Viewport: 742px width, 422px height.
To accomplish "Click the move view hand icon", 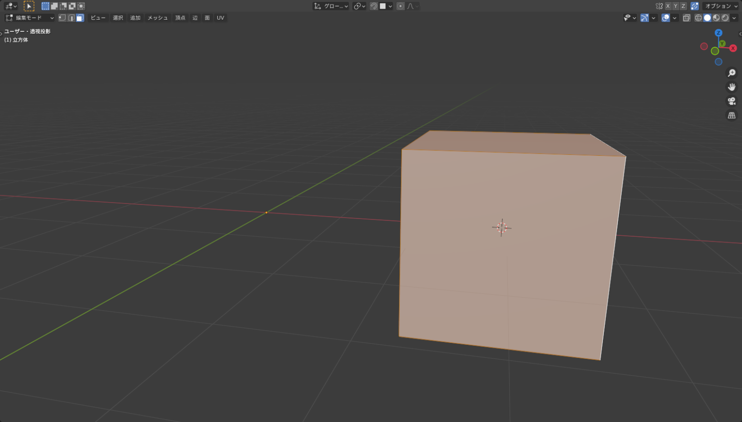I will click(x=731, y=87).
